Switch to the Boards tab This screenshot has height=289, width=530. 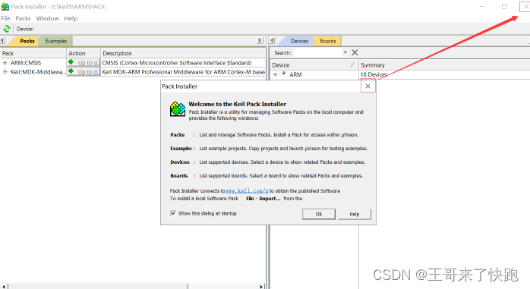pyautogui.click(x=328, y=41)
